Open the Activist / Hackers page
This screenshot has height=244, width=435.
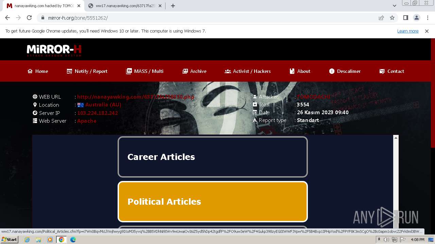pyautogui.click(x=248, y=71)
